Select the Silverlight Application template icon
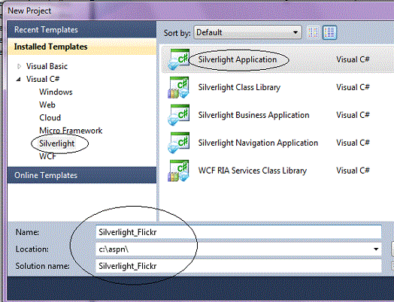Screen dimensions: 394x302 [x=179, y=59]
